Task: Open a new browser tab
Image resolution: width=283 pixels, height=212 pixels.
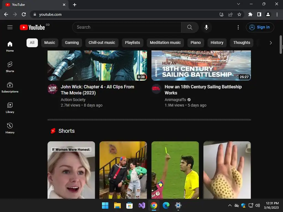Action: pos(75,5)
